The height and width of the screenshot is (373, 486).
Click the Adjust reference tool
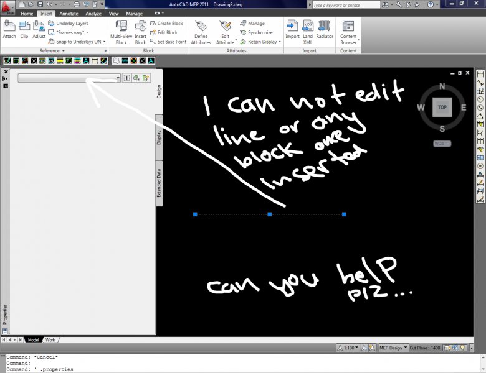39,30
